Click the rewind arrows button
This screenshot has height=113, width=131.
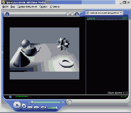pyautogui.click(x=29, y=102)
